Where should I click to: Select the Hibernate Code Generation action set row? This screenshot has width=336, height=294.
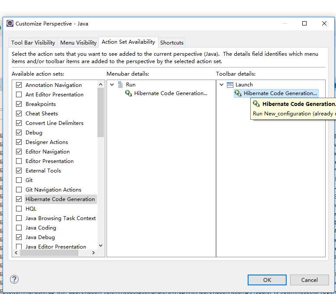click(x=60, y=199)
